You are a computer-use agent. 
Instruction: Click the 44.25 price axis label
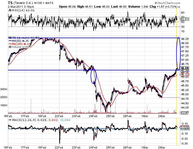[x=185, y=108]
